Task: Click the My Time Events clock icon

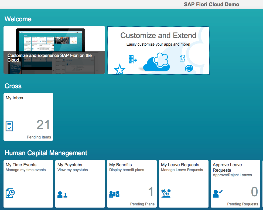Action: (10, 193)
